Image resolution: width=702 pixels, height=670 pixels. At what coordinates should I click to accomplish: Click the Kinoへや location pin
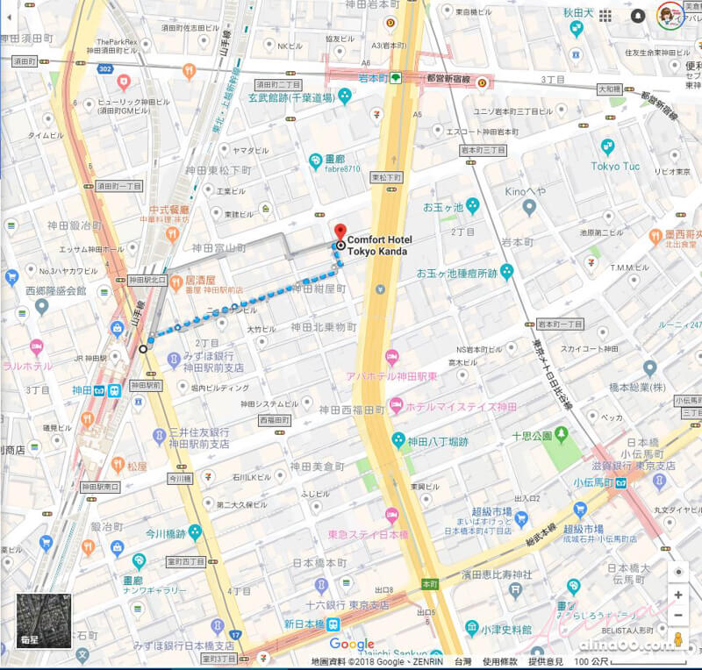click(529, 208)
